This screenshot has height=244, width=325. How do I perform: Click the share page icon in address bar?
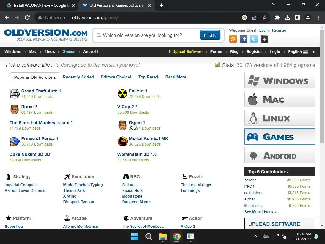point(255,18)
